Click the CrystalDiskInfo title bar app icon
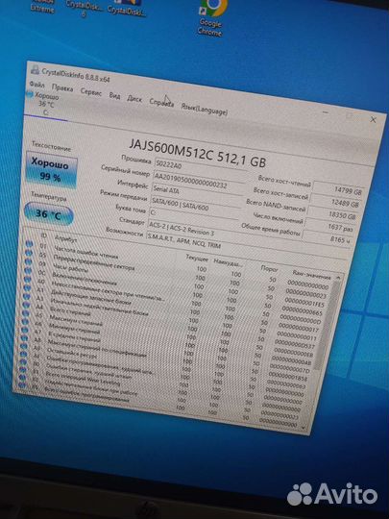 click(35, 69)
